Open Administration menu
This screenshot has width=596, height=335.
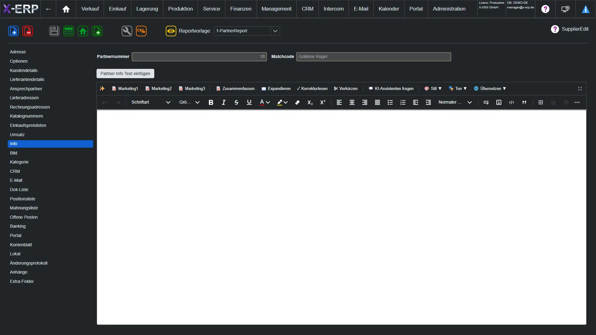(x=449, y=9)
